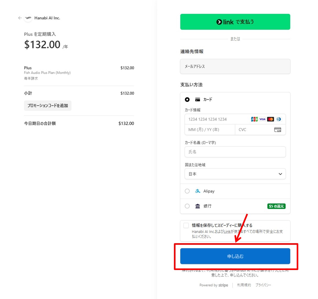Viewport: 318px width, 299px height.
Task: Click the プロモーションコードを追加 button
Action: (x=48, y=106)
